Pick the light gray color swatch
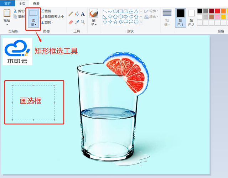Image resolution: width=228 pixels, height=178 pixels. tap(206, 17)
